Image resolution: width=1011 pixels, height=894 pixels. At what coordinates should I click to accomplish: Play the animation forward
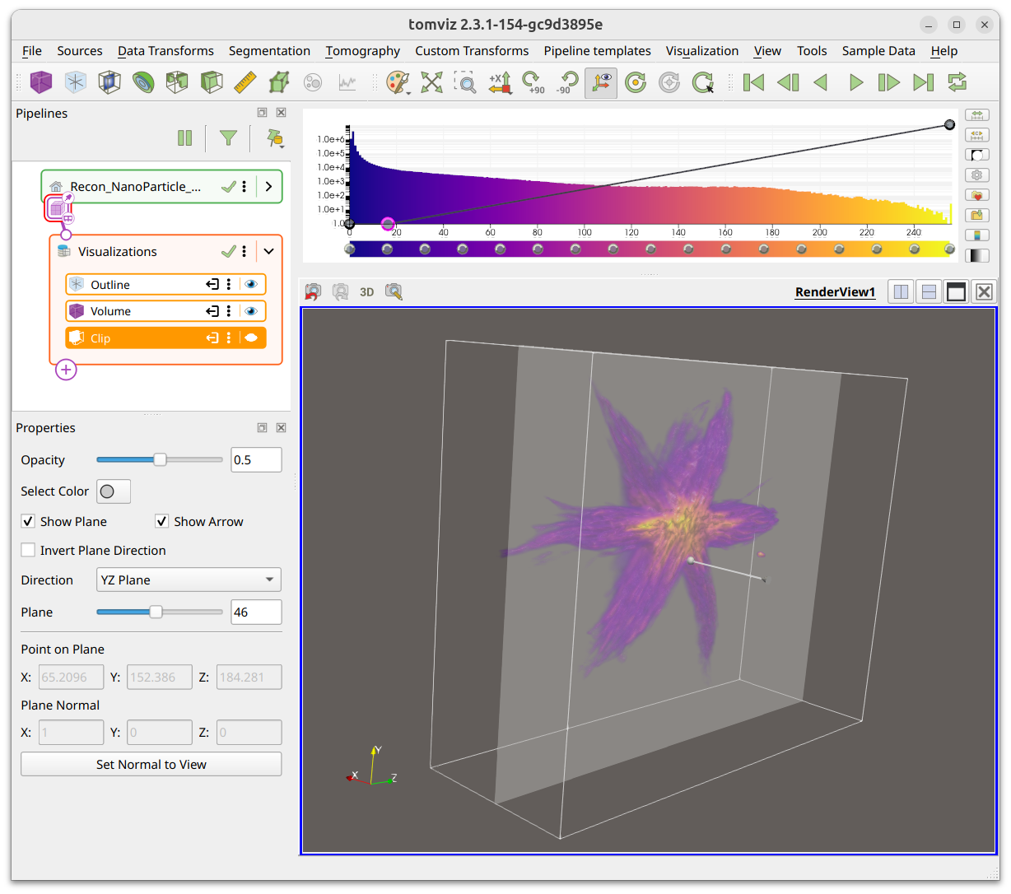tap(855, 81)
